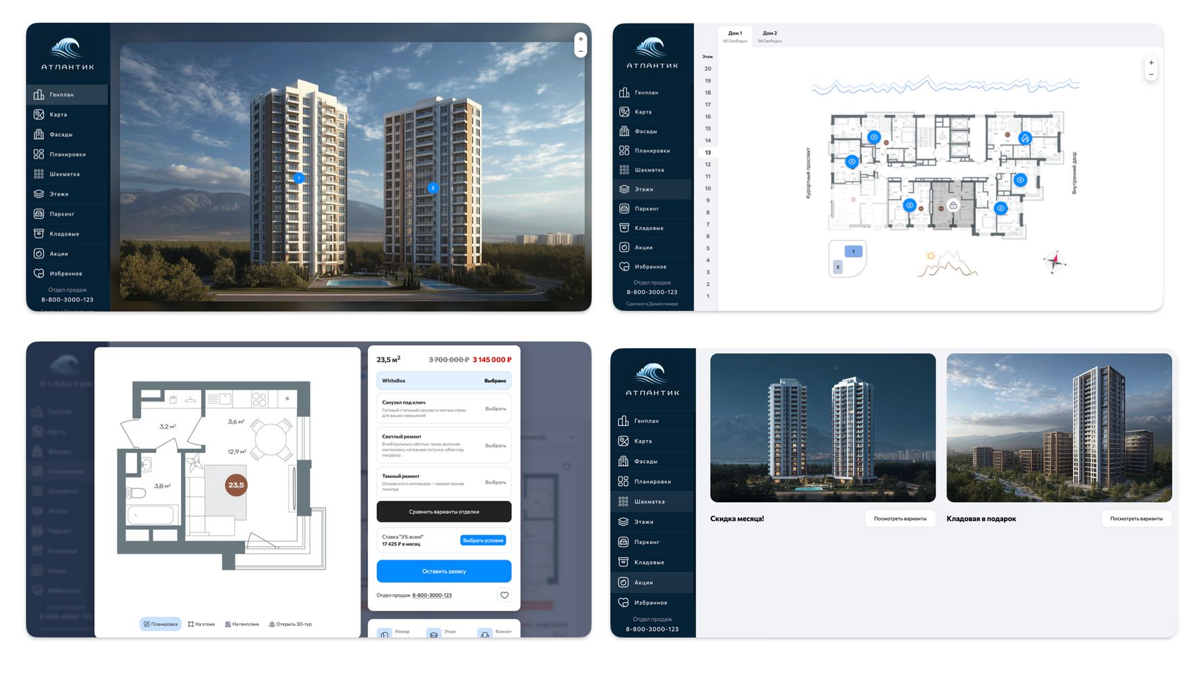Open the Открыть 3D-тур tab
Image resolution: width=1197 pixels, height=675 pixels.
click(x=290, y=624)
